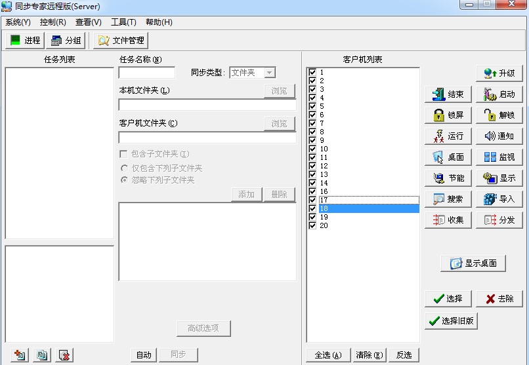This screenshot has height=365, width=529.
Task: Uncheck client 3 checkbox
Action: [312, 89]
